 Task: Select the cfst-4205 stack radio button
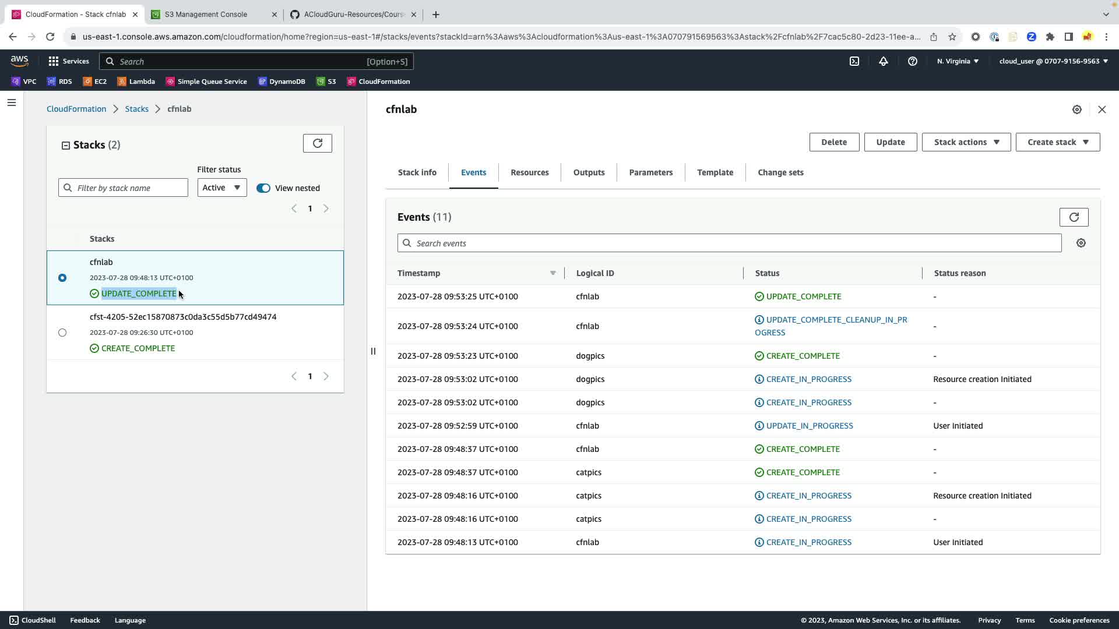pos(62,333)
